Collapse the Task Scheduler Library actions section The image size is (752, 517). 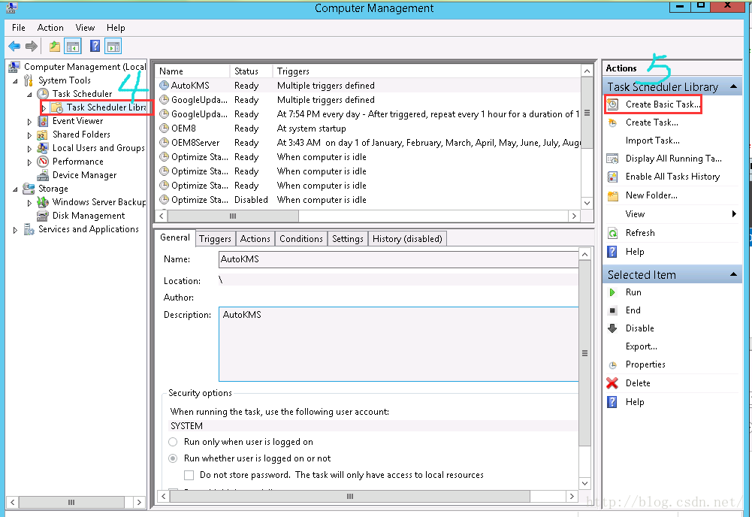point(733,87)
